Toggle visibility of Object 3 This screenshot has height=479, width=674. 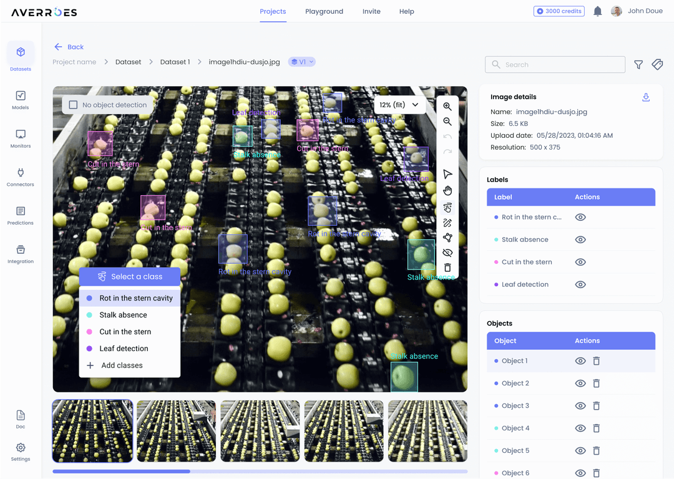580,405
